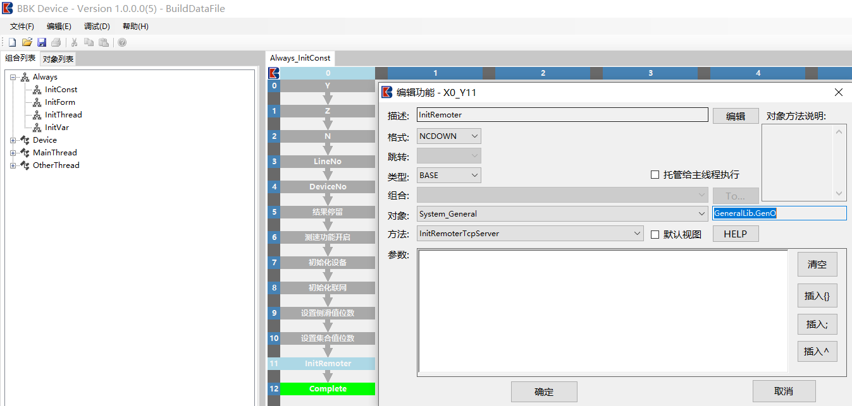This screenshot has width=852, height=406.
Task: Switch to the 对象列表 tab
Action: [58, 59]
